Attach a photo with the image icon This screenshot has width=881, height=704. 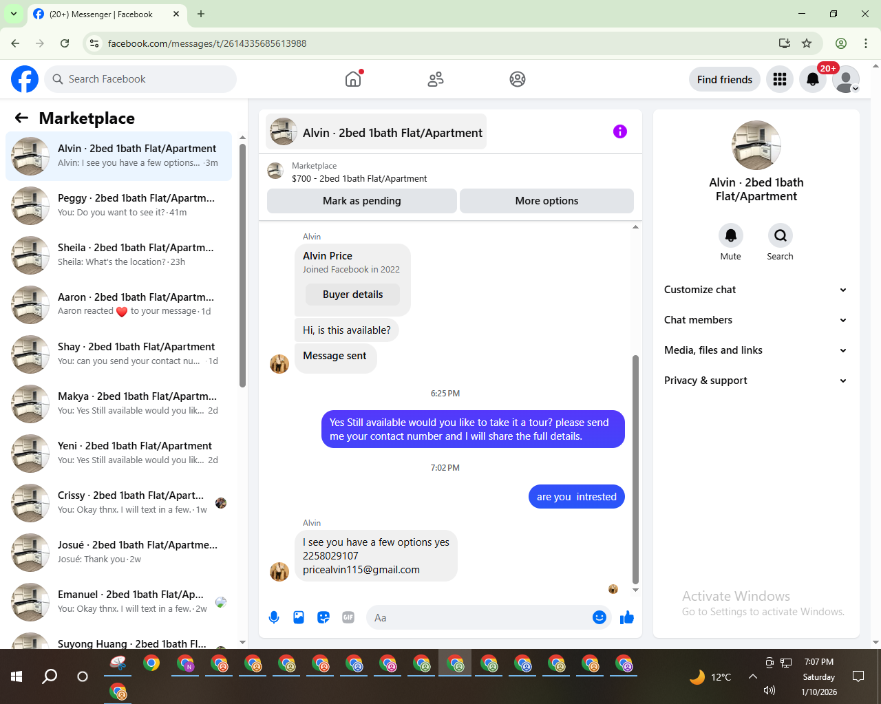[299, 617]
